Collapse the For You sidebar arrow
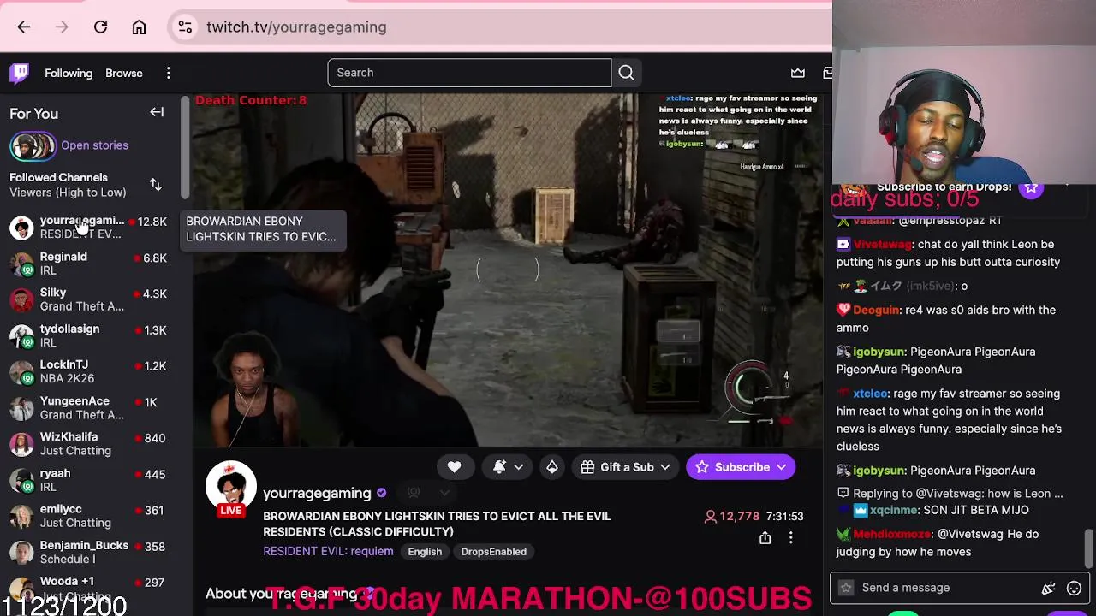The height and width of the screenshot is (616, 1096). coord(157,113)
